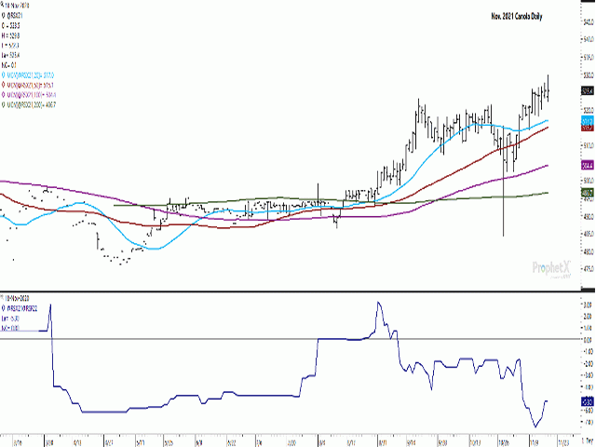The height and width of the screenshot is (447, 596).
Task: Click the green 496.7 price tag on axis
Action: [x=588, y=193]
